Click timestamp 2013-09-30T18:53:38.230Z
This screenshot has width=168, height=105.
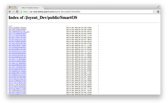(79, 28)
